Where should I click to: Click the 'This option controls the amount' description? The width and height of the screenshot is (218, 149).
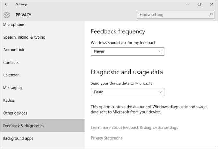click(x=149, y=110)
